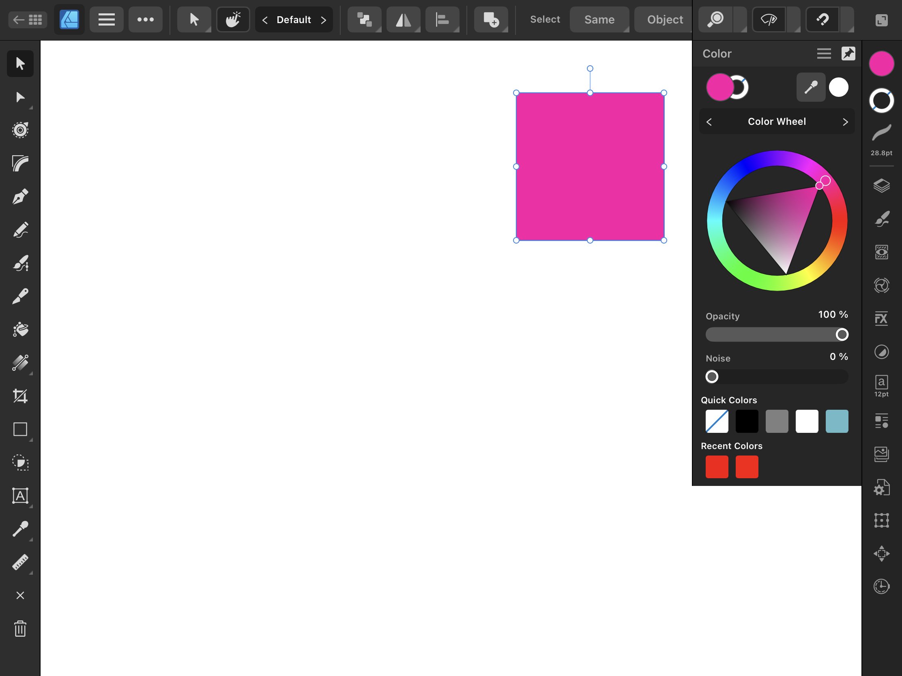Switch to the Designer persona icon
Viewport: 902px width, 676px height.
(x=69, y=19)
